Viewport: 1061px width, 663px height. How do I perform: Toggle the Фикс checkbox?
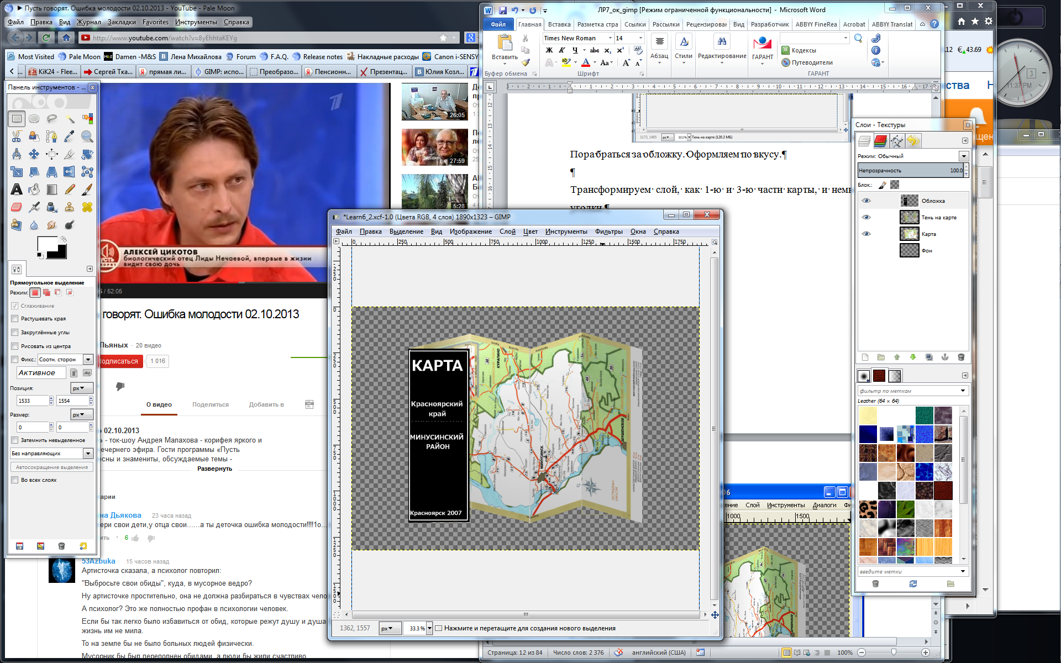point(15,360)
